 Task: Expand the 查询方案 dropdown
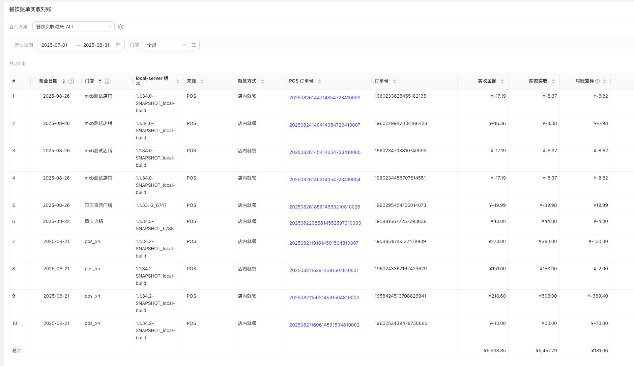click(73, 27)
